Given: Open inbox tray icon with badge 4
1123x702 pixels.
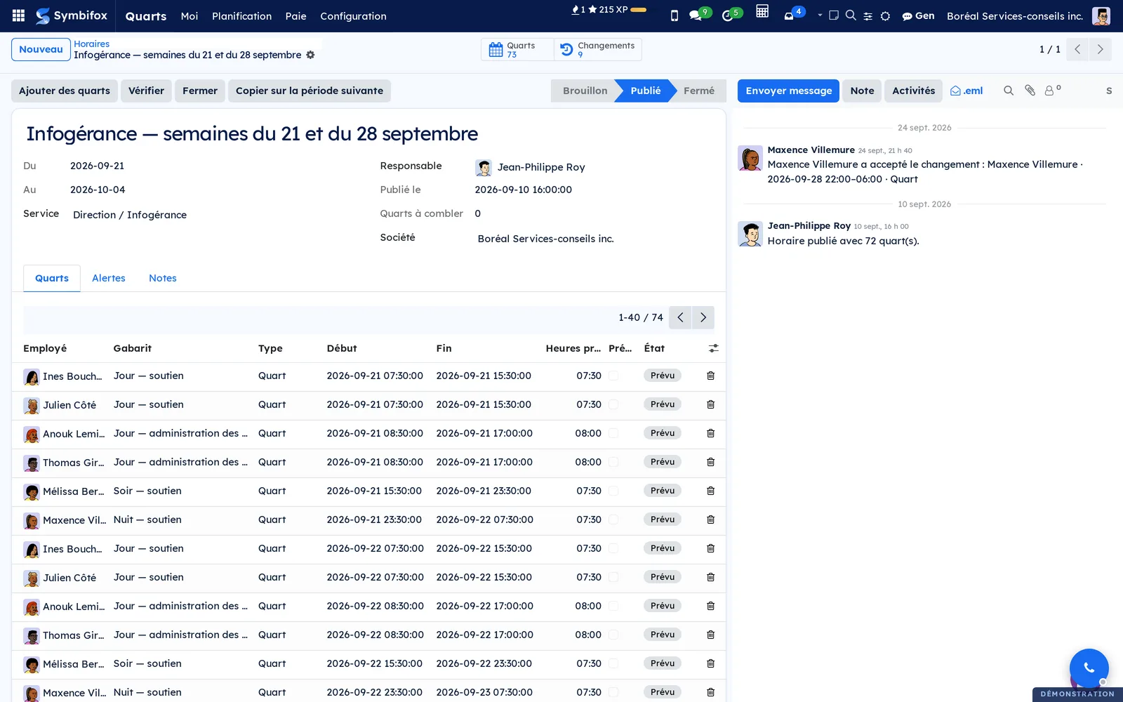Looking at the screenshot, I should tap(790, 15).
